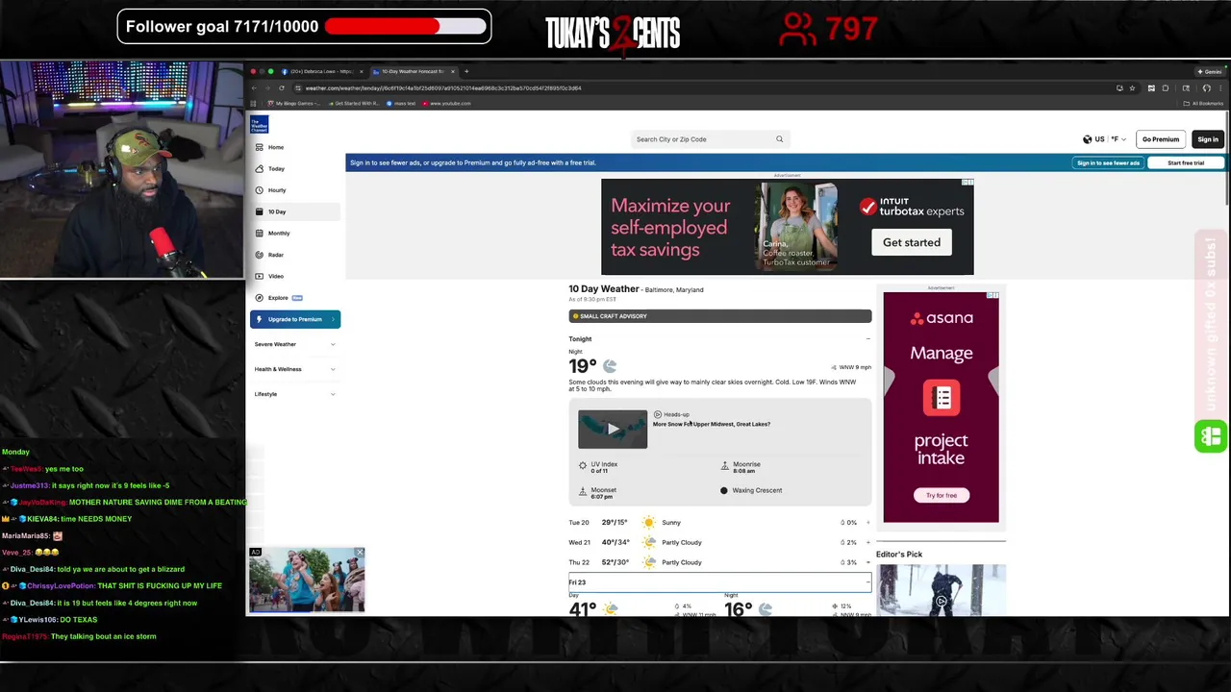Open the Today forecast page
Viewport: 1231px width, 692px height.
coord(294,168)
